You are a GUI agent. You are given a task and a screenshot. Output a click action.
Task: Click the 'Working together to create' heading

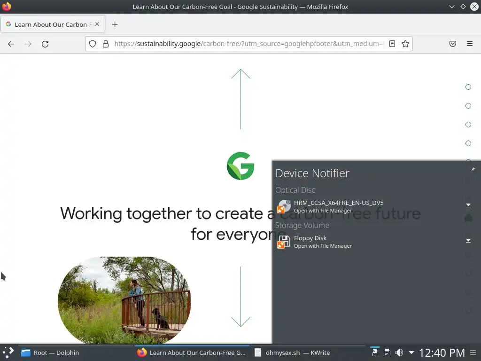point(240,223)
